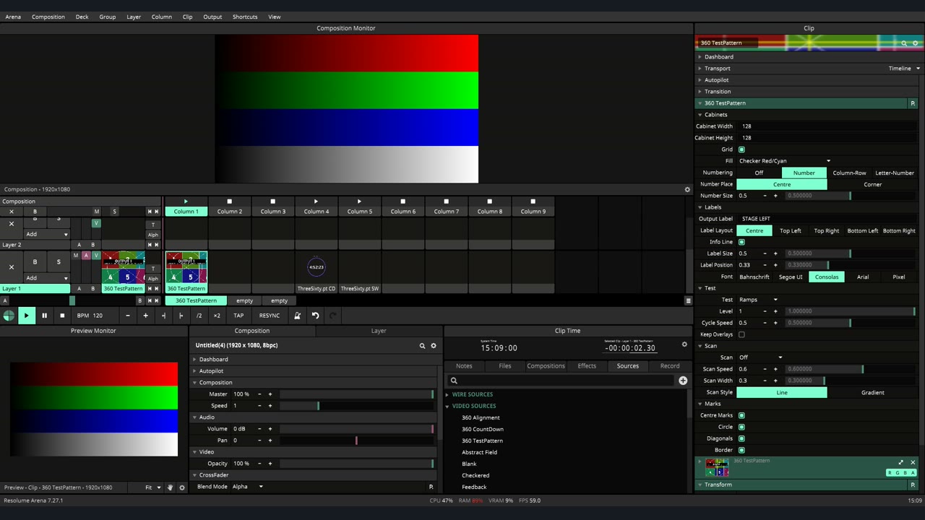The image size is (925, 520).
Task: Trigger Column 4 play arrow
Action: [x=316, y=201]
